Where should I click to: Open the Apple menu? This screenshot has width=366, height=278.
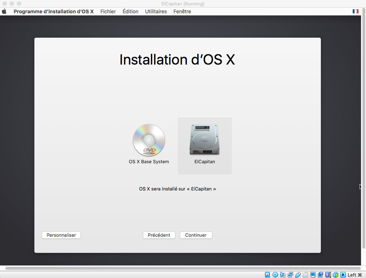click(4, 11)
